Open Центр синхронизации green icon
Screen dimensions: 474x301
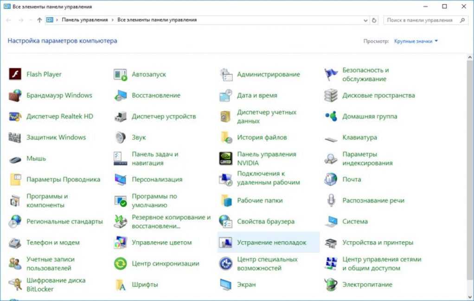tap(120, 263)
